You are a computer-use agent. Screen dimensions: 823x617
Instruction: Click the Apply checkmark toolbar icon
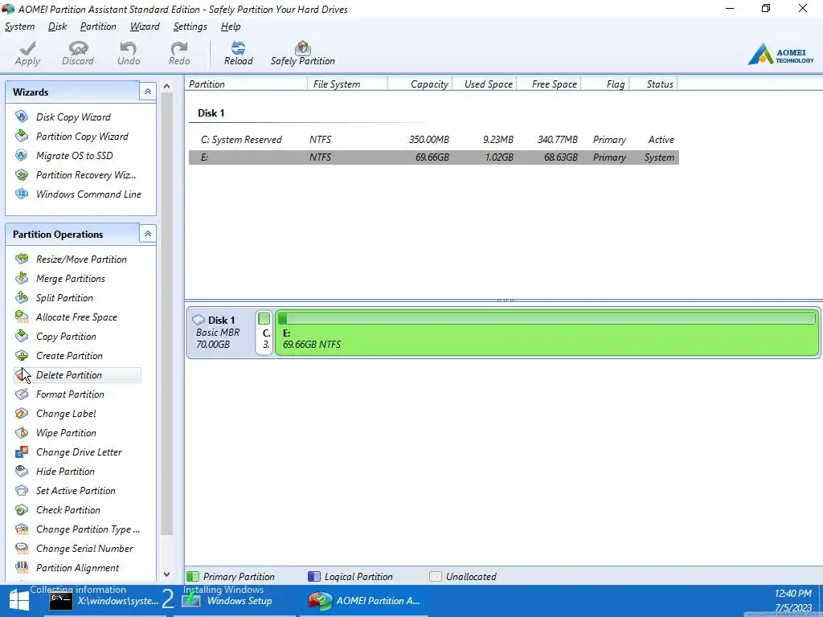click(27, 48)
